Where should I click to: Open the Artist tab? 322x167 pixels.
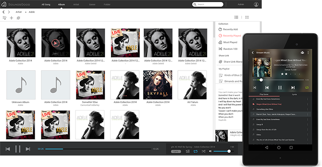click(76, 5)
